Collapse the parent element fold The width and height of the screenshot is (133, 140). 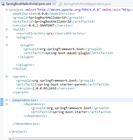(x=7, y=77)
